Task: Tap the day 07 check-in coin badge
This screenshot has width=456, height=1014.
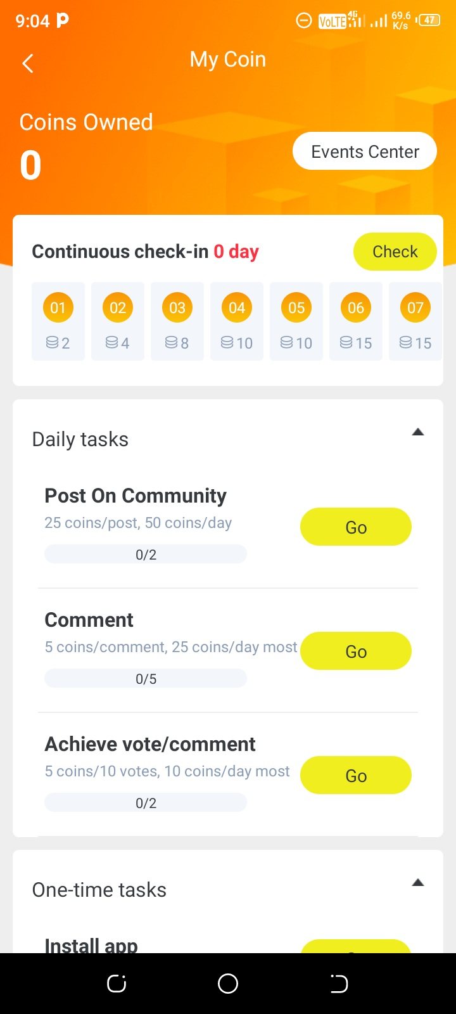Action: click(x=415, y=308)
